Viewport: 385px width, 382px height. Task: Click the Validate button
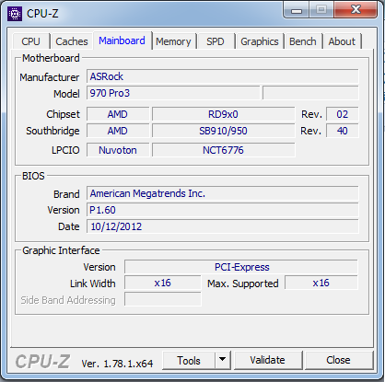267,360
